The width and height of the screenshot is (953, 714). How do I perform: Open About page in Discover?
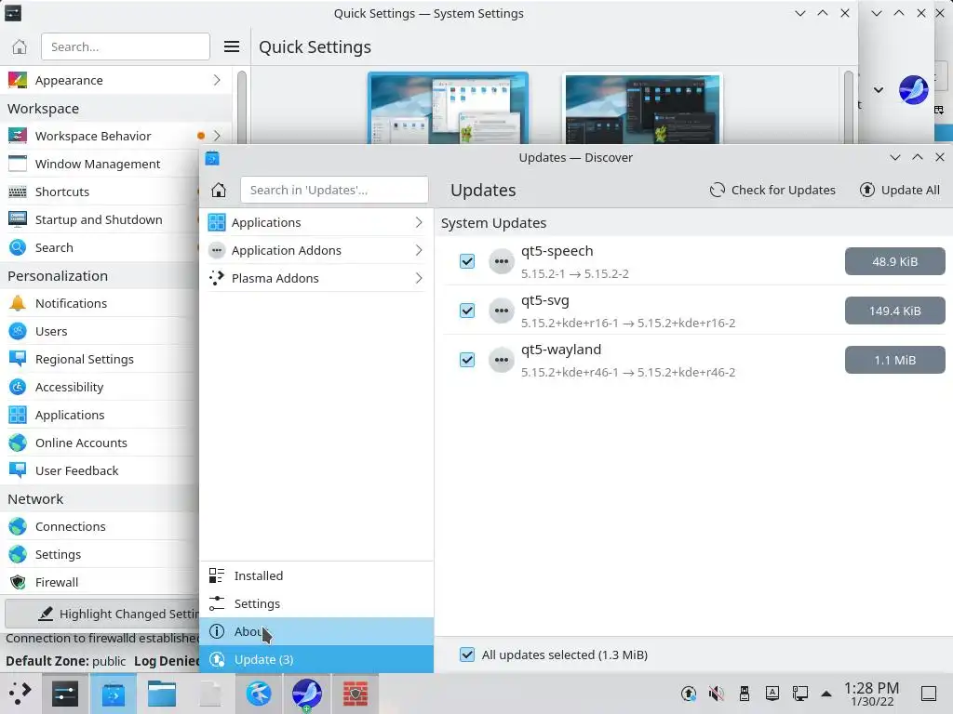(x=316, y=631)
